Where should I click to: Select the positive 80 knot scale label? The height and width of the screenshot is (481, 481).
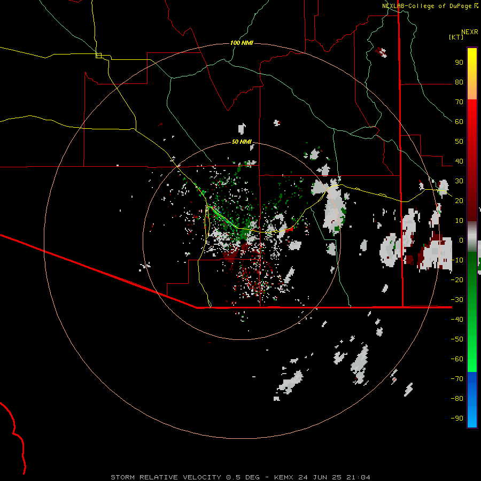[459, 82]
